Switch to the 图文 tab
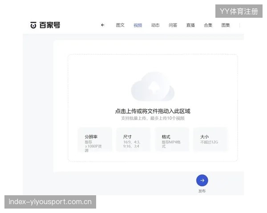Image resolution: width=267 pixels, height=213 pixels. [x=120, y=25]
